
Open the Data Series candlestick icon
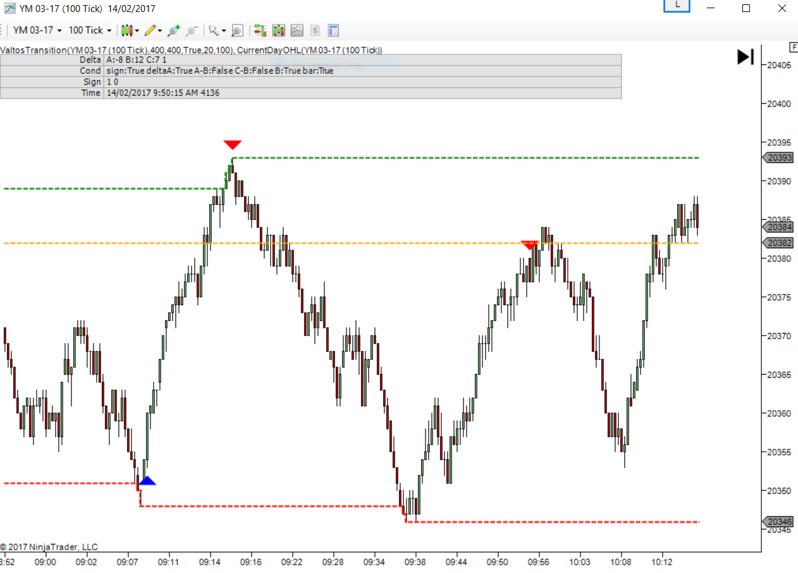coord(279,30)
